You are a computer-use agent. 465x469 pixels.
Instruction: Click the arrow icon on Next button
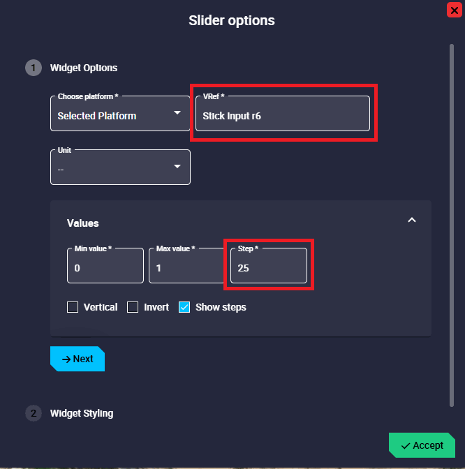(x=66, y=359)
